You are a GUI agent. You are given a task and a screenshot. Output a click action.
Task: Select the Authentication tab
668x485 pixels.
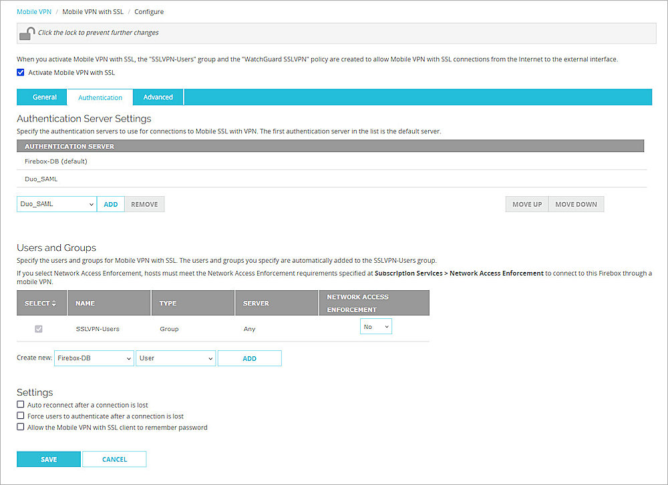coord(100,97)
